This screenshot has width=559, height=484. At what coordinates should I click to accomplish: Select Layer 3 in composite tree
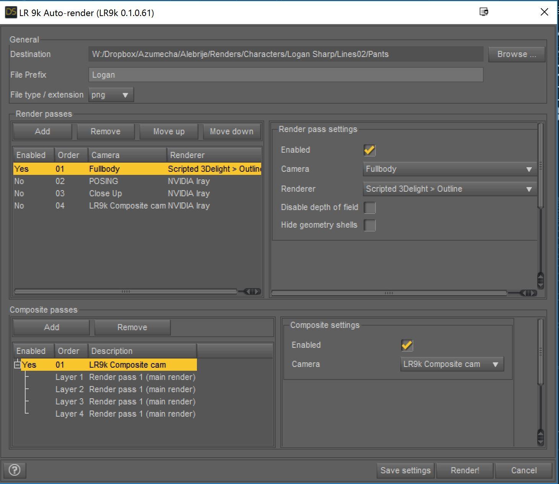pyautogui.click(x=125, y=402)
